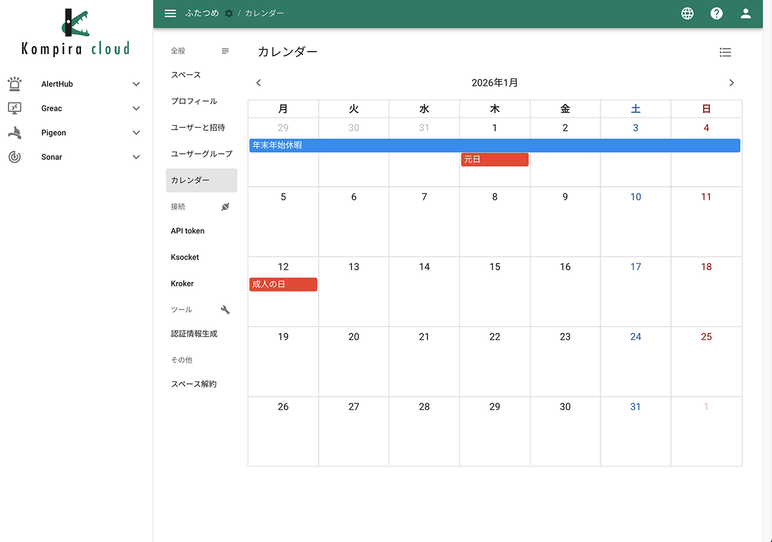Select the 成人の日 event on January 12
The width and height of the screenshot is (772, 542).
point(283,284)
